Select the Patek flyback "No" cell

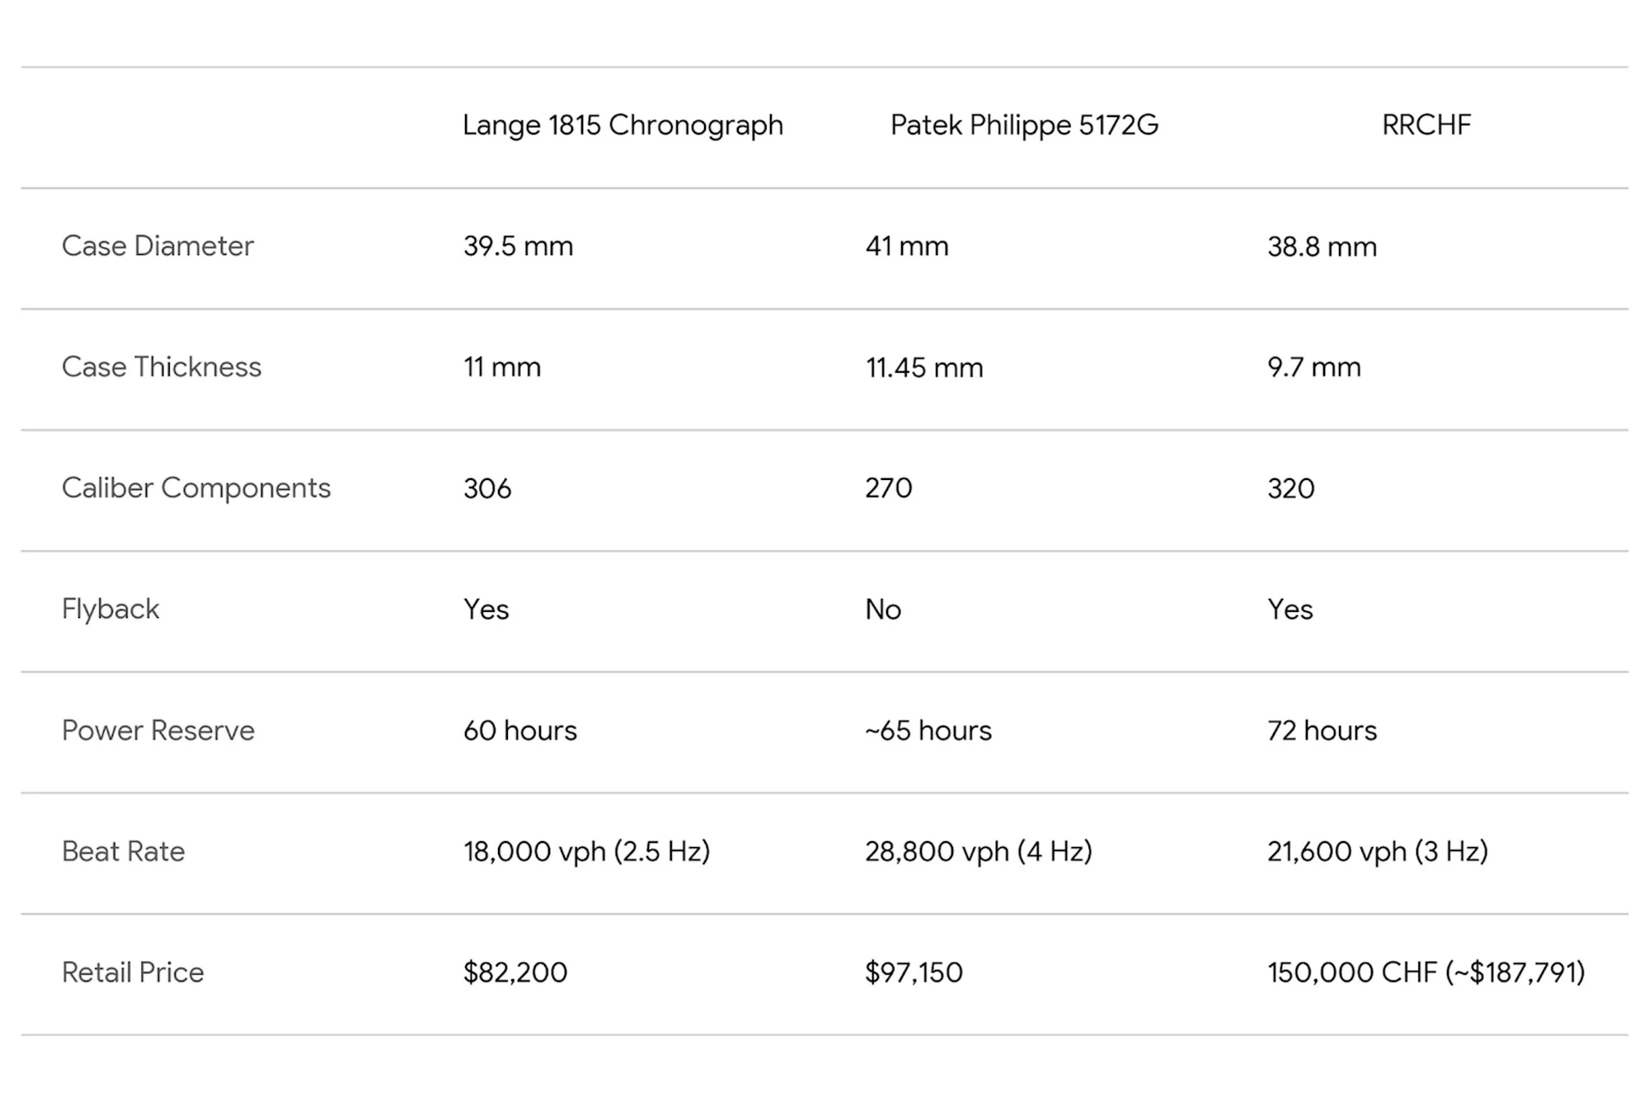tap(883, 609)
